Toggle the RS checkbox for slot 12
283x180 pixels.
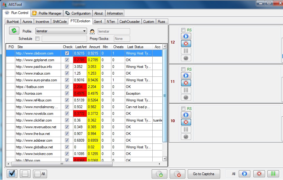click(x=183, y=30)
